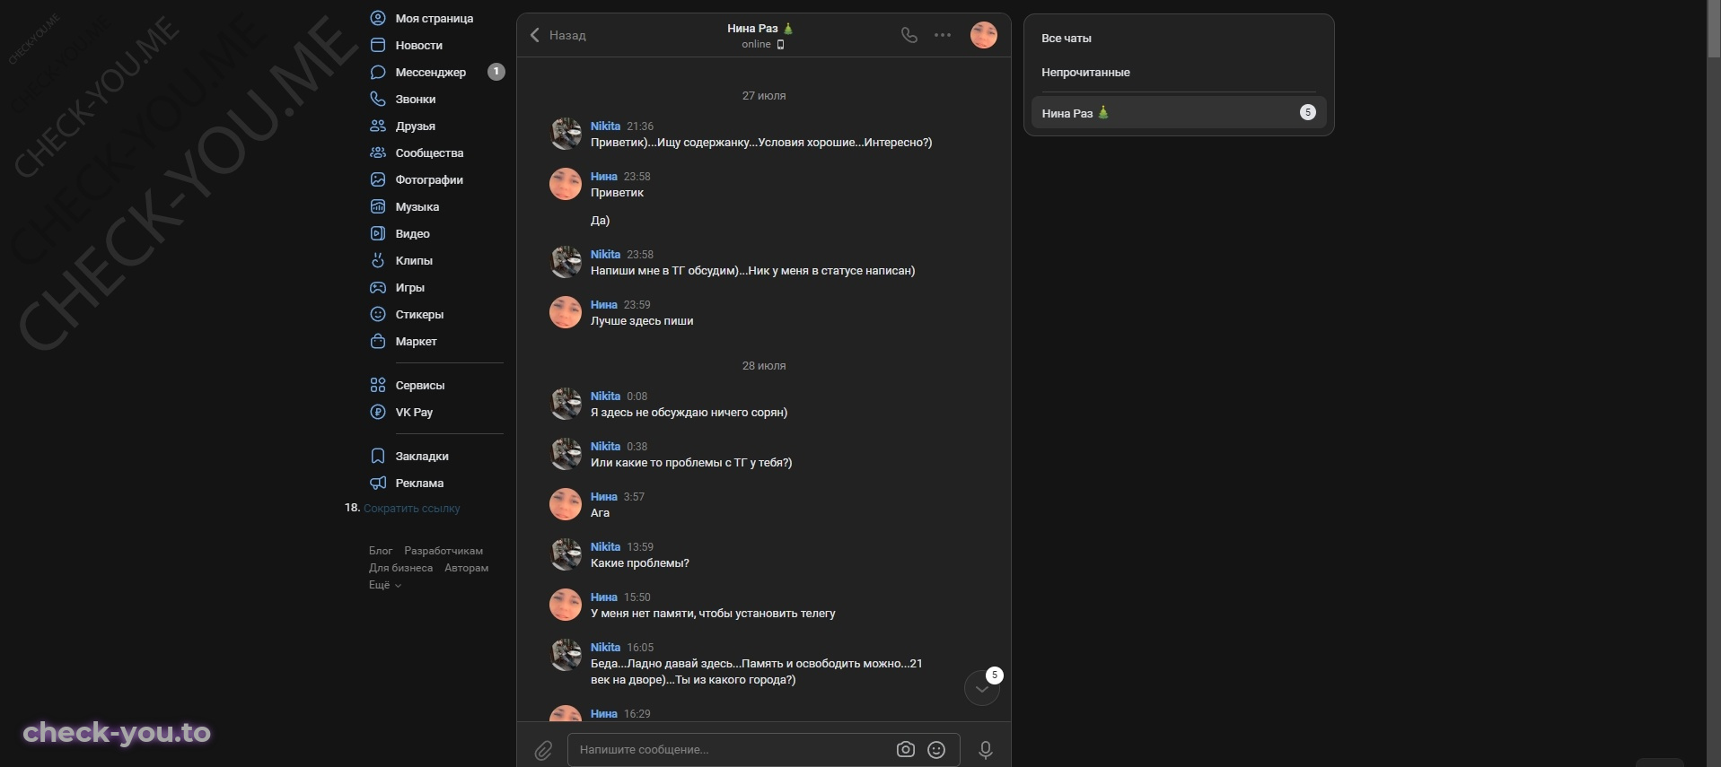The height and width of the screenshot is (767, 1721).
Task: Open emoji picker in message field
Action: [936, 749]
